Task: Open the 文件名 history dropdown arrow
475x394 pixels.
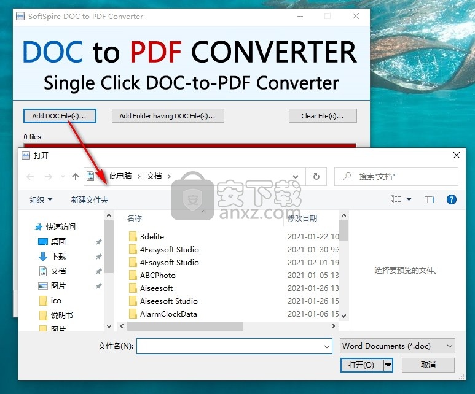Action: [x=326, y=346]
